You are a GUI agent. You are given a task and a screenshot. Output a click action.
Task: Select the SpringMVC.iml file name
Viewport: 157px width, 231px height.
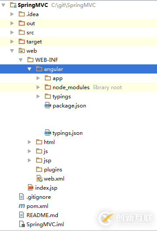(x=45, y=224)
